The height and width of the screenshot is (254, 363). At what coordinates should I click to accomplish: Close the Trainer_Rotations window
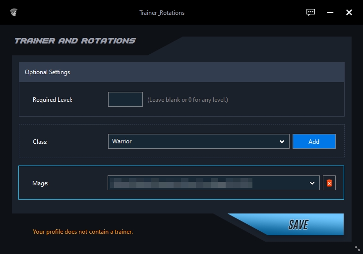click(x=349, y=12)
